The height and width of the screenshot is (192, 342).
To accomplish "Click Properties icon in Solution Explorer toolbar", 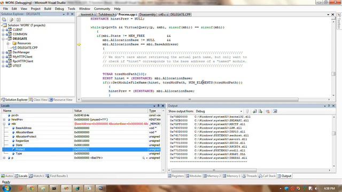I will coord(4,20).
